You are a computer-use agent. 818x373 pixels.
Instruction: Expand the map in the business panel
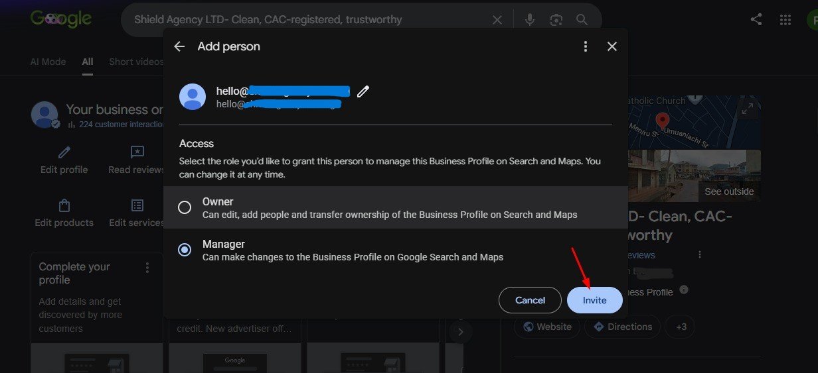748,109
